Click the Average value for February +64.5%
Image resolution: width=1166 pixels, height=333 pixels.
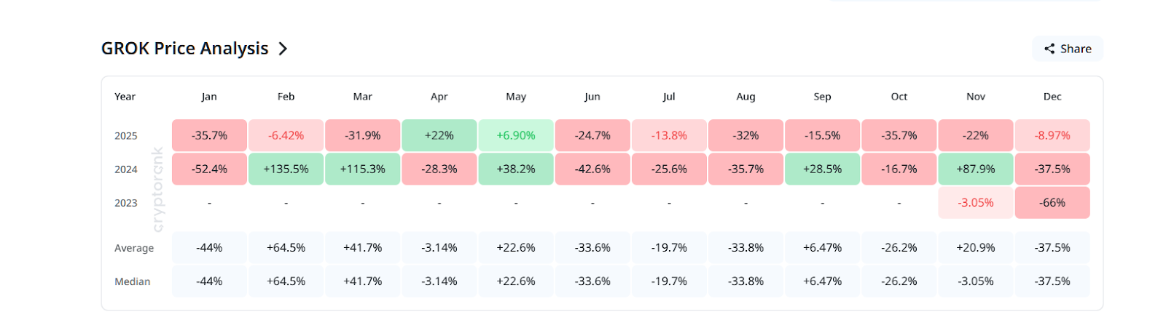286,248
